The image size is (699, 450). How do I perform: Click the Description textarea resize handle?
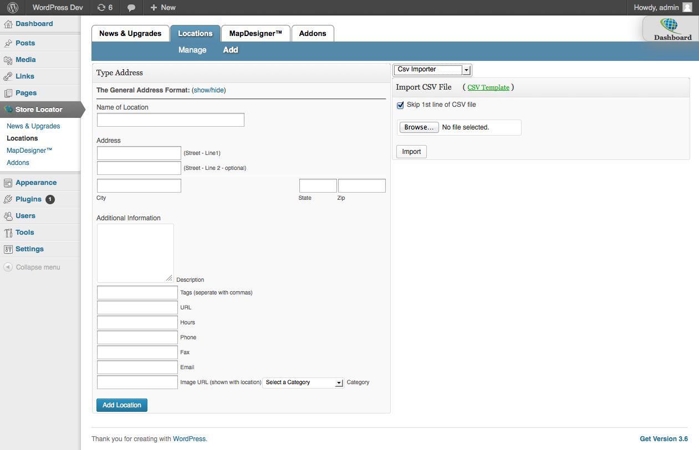(170, 278)
